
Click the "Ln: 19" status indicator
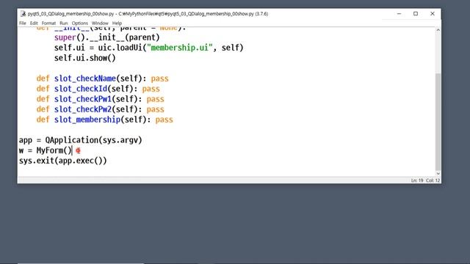pos(417,180)
